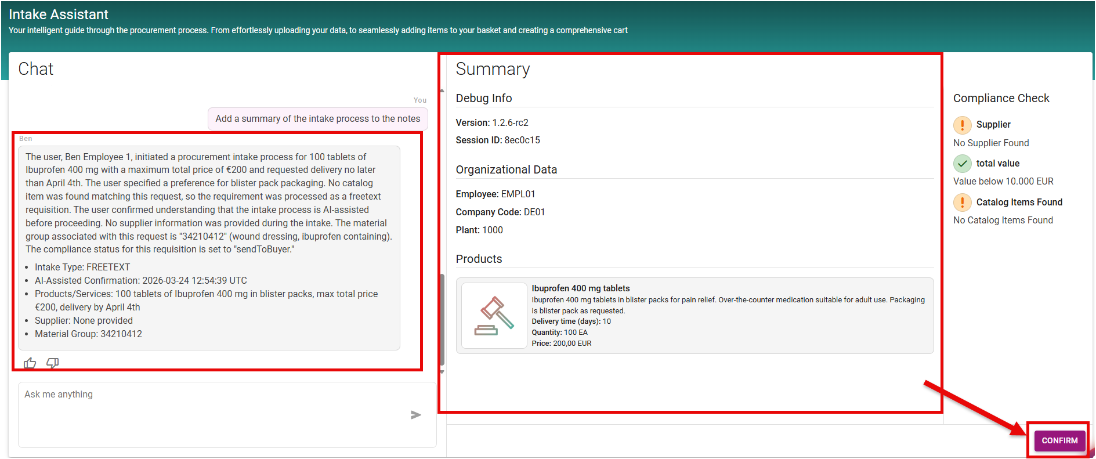
Task: Click the Organizational Data section heading
Action: [x=506, y=169]
